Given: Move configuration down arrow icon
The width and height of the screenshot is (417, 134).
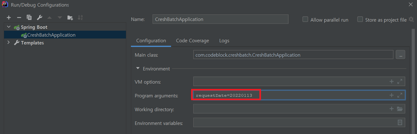Looking at the screenshot, I should pos(60,18).
